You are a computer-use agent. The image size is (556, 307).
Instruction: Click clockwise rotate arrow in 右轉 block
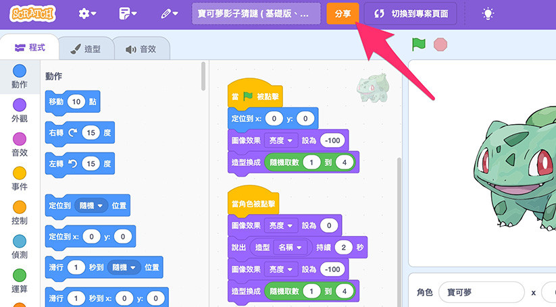coord(73,132)
